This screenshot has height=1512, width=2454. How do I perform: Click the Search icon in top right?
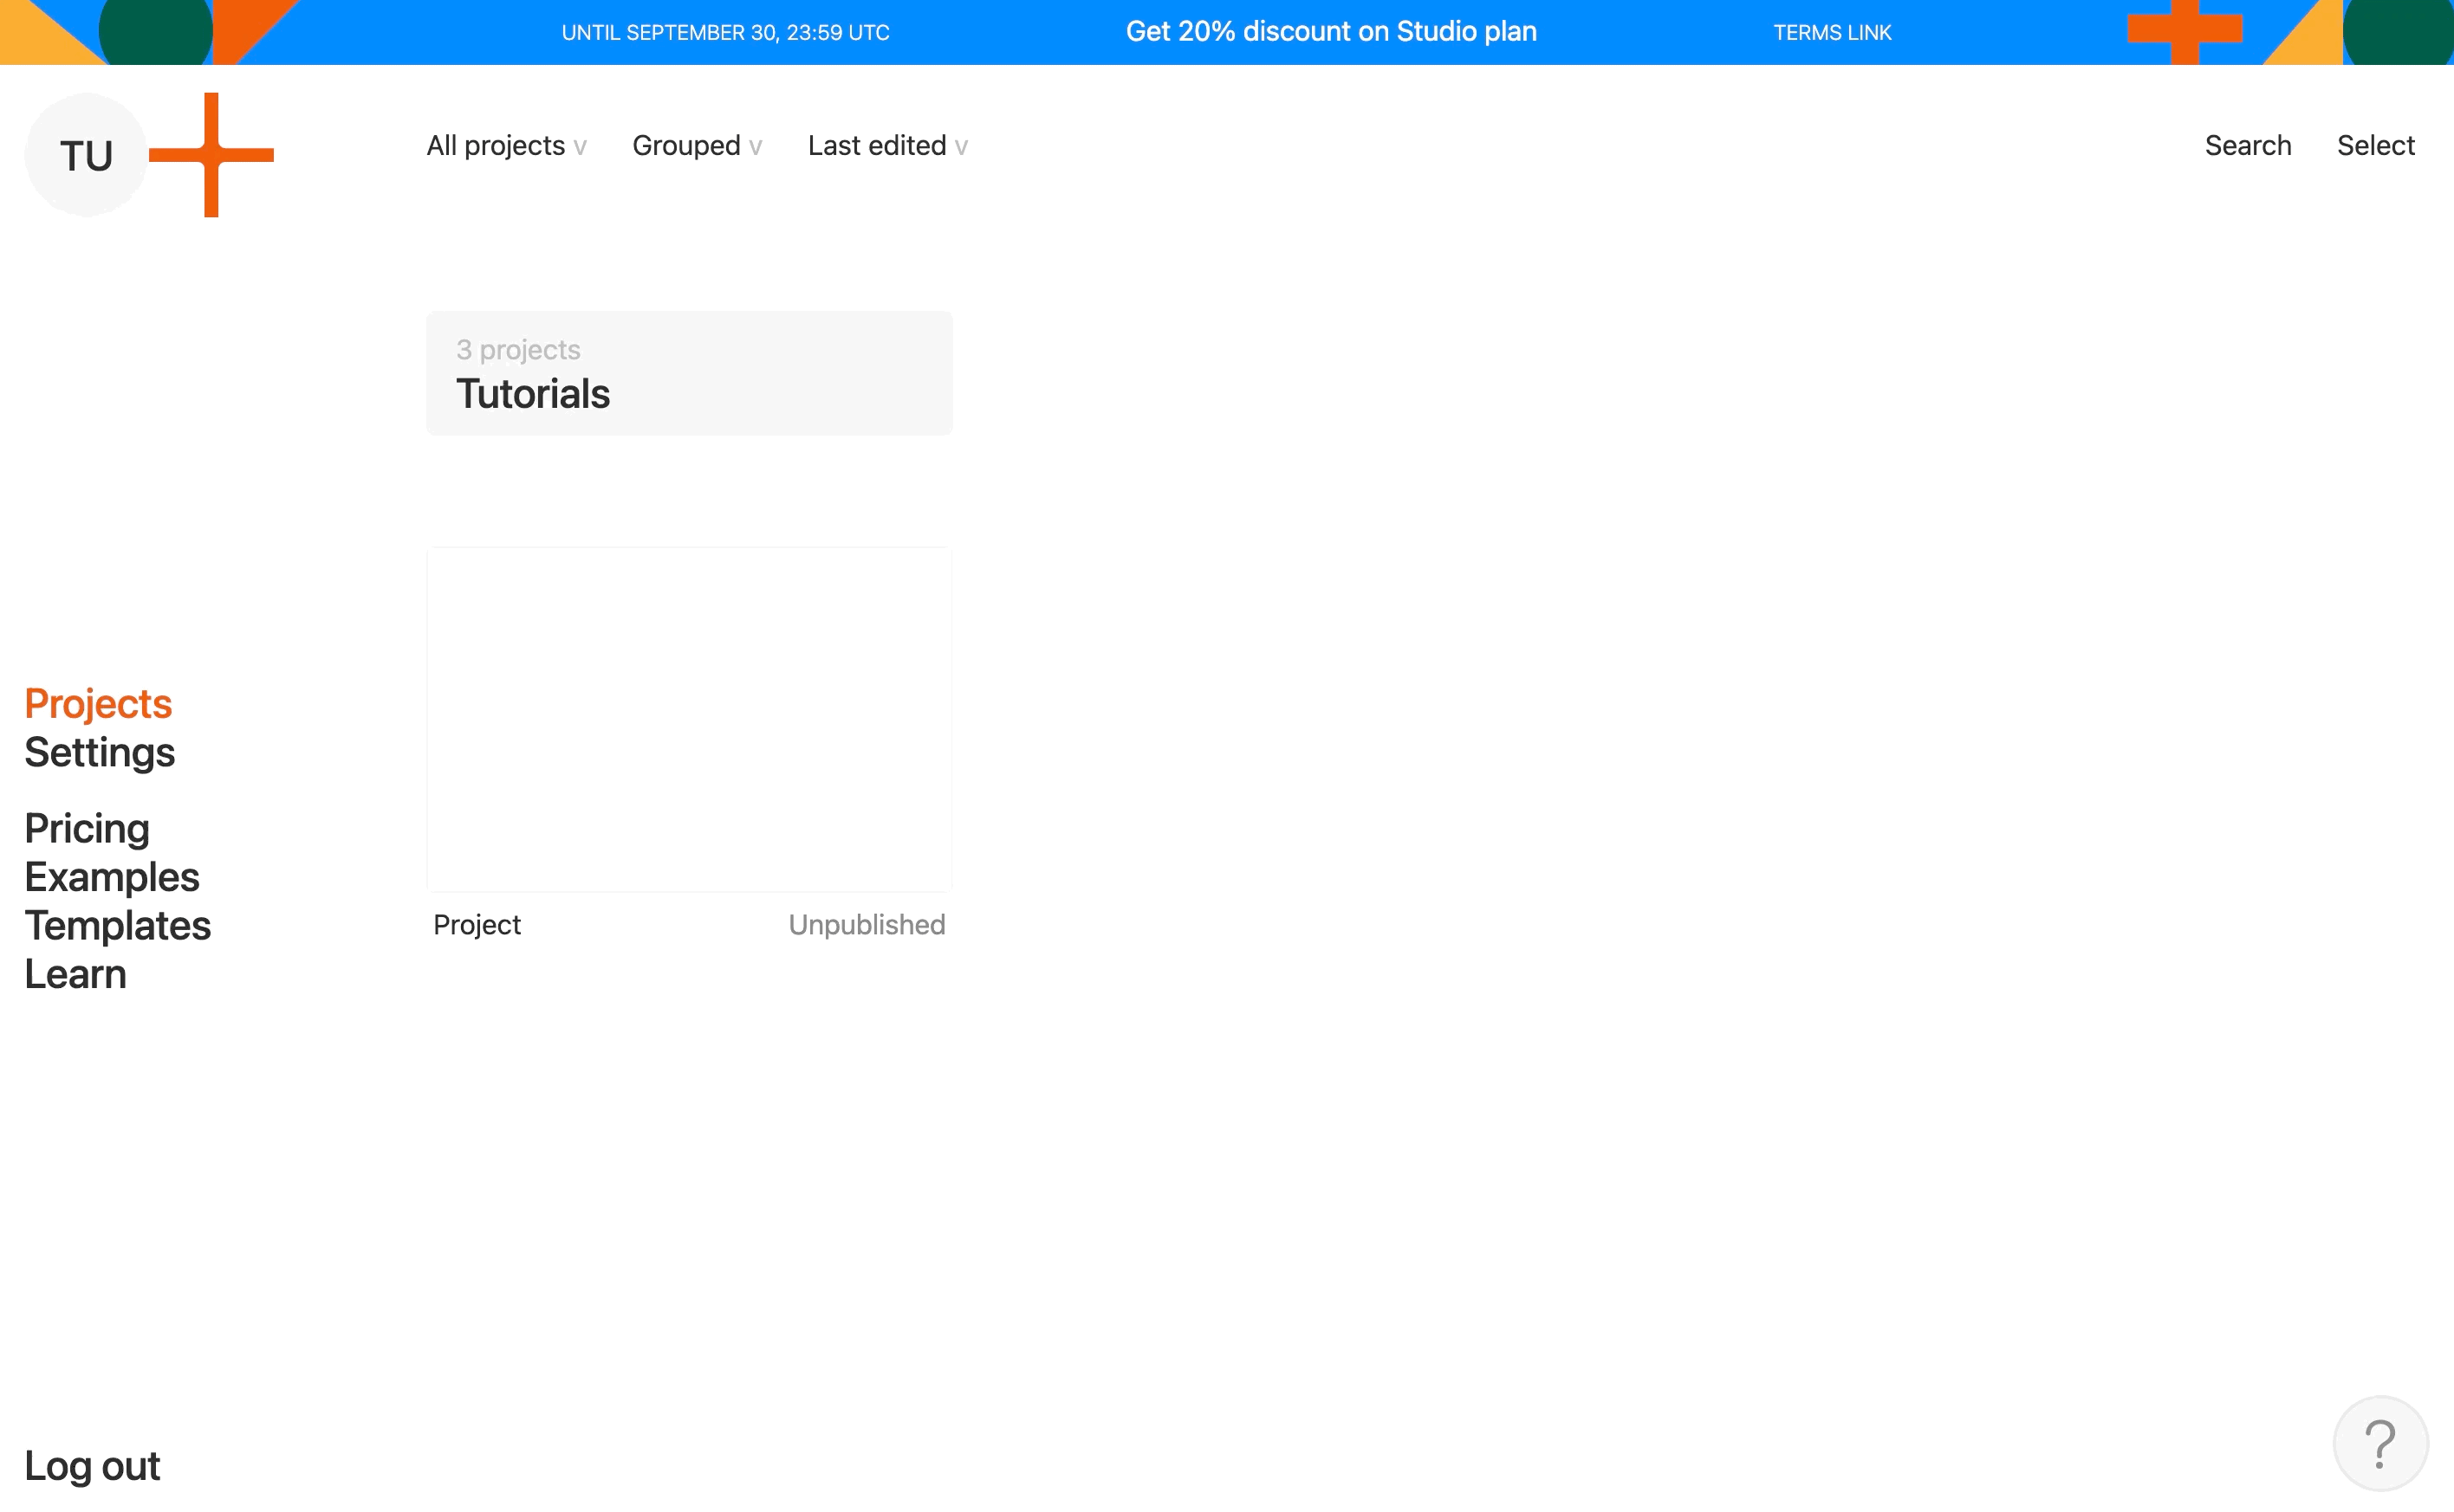pos(2247,144)
